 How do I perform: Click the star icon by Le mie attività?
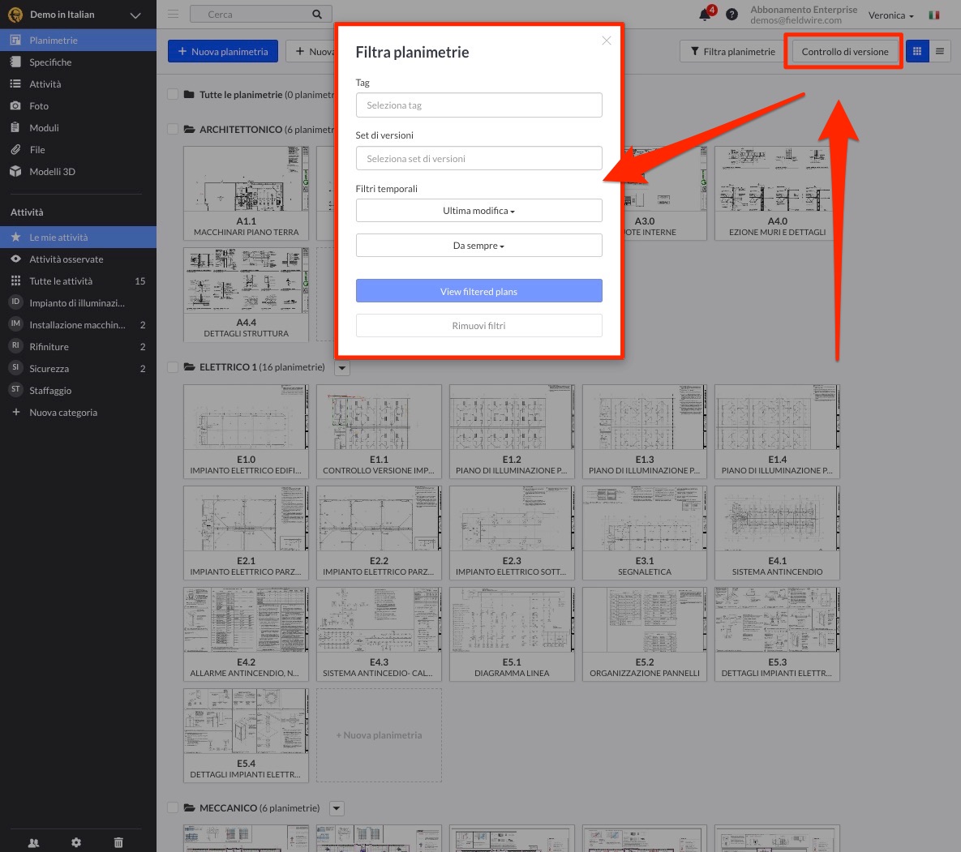pos(16,237)
